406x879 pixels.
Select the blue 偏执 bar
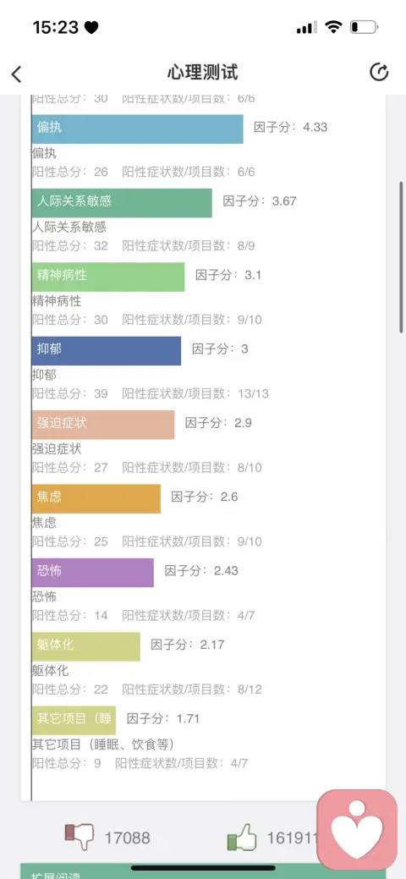click(137, 129)
